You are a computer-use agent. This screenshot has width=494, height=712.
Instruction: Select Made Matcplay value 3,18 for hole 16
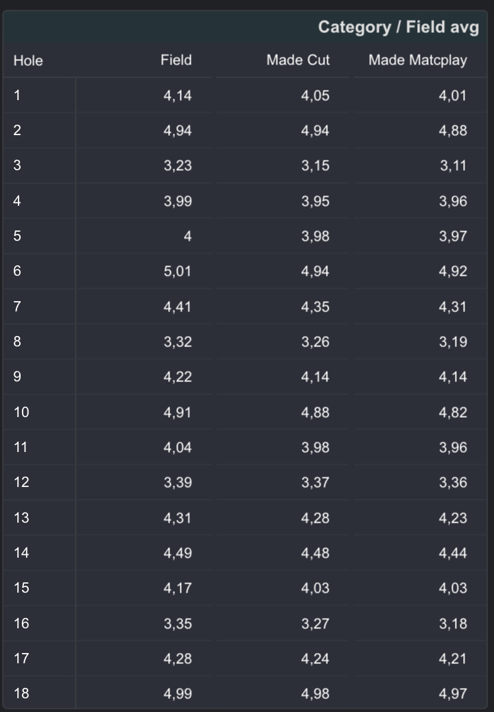pos(453,624)
